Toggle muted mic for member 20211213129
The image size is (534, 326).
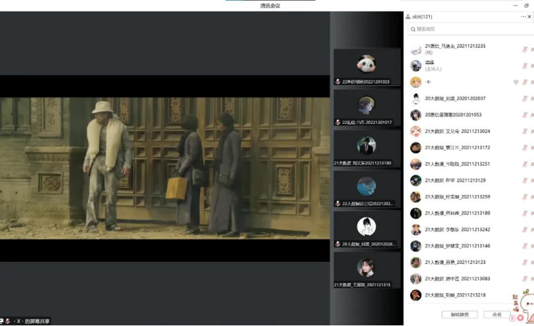pos(525,180)
